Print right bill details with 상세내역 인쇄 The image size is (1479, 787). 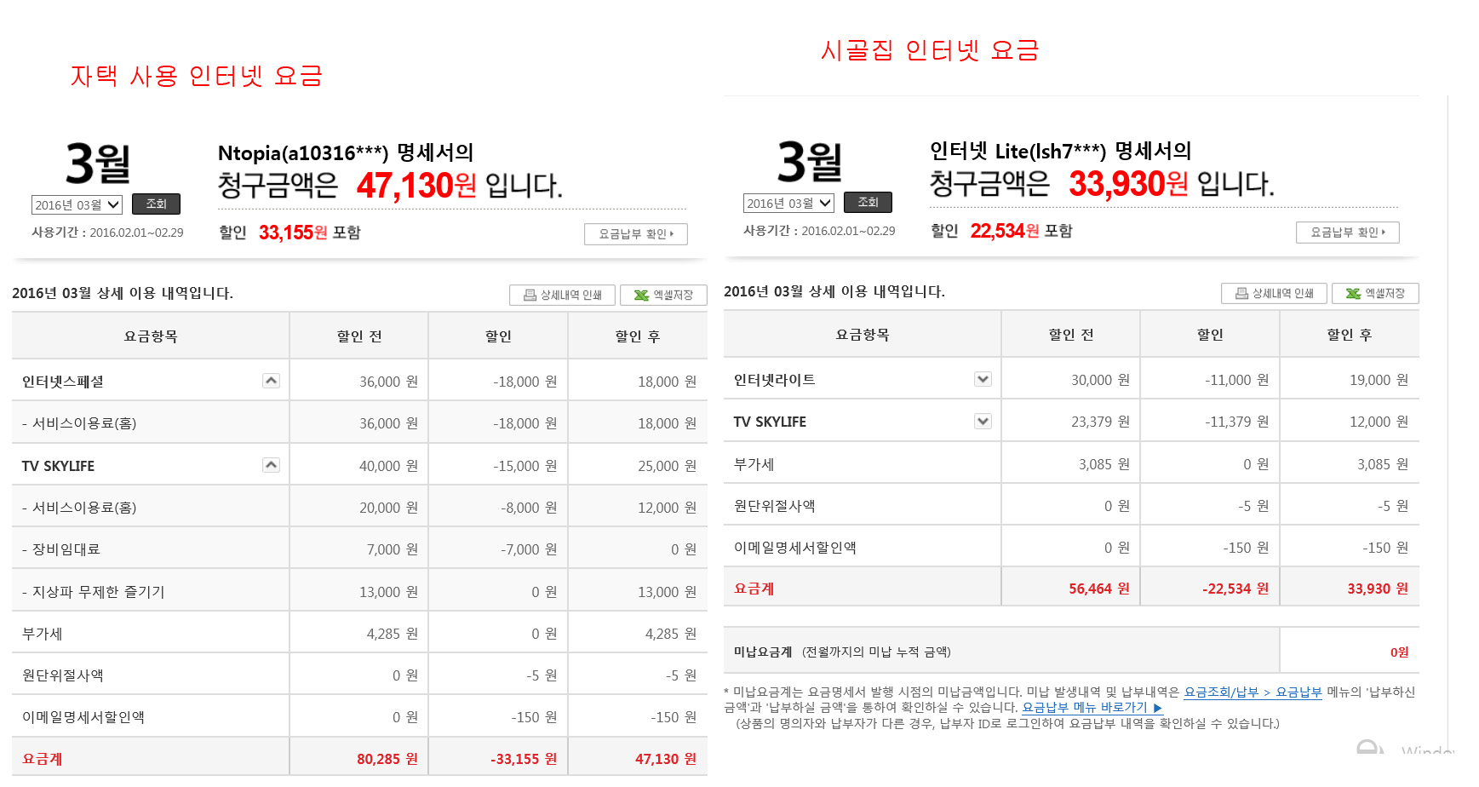click(x=1274, y=293)
